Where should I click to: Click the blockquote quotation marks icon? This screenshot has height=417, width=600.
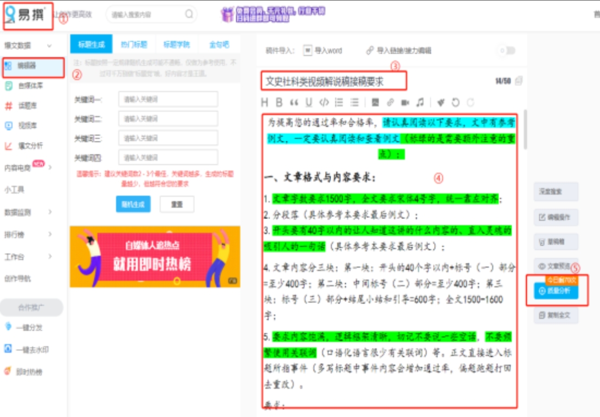(294, 102)
